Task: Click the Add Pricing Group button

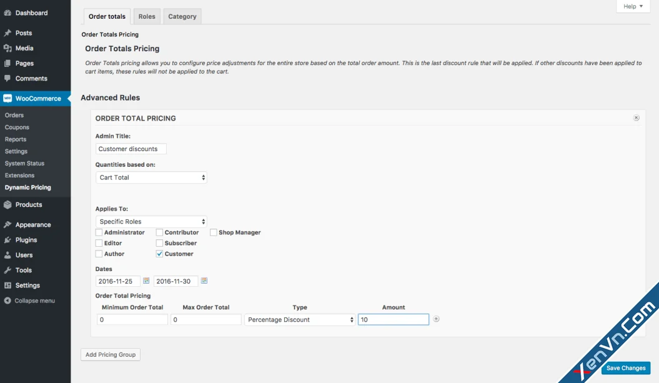Action: (111, 354)
